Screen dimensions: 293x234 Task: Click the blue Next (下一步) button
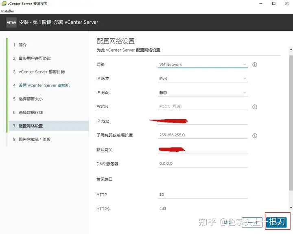click(x=276, y=222)
